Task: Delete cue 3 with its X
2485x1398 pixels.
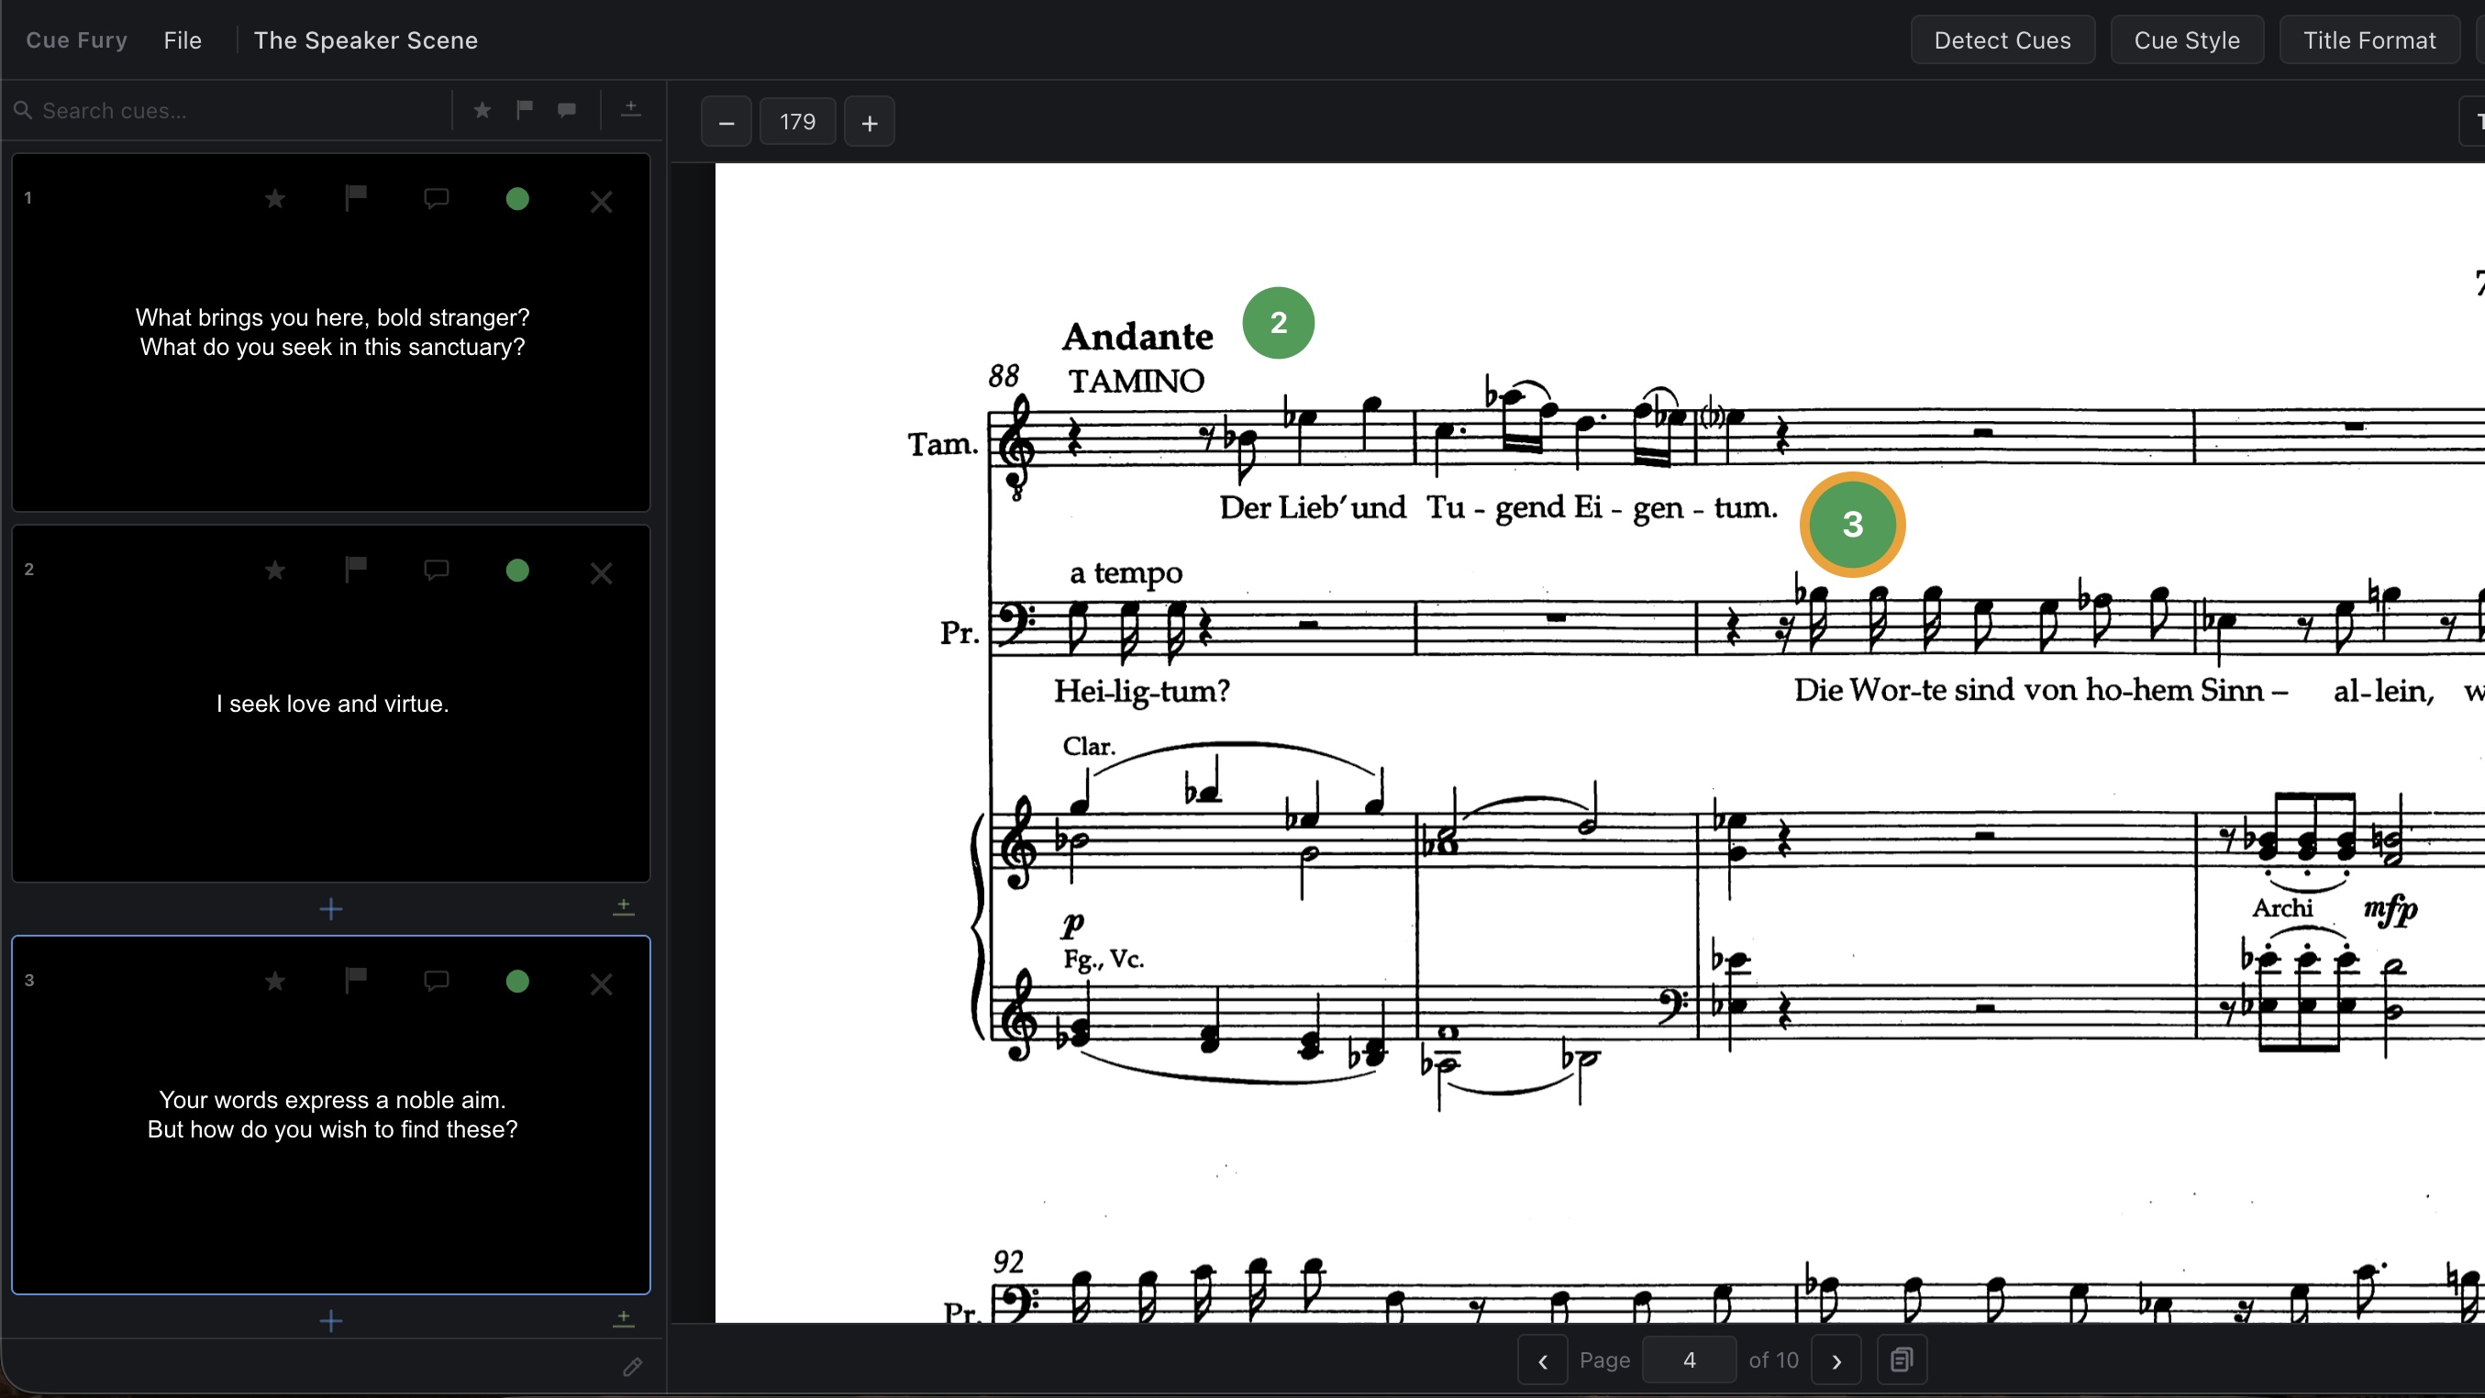Action: [x=601, y=984]
